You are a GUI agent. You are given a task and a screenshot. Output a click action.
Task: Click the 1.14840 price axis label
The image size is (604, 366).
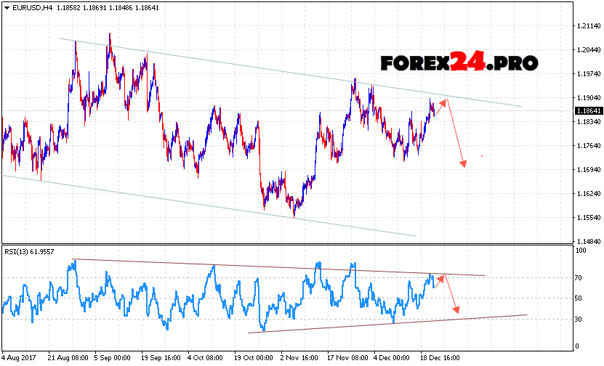pyautogui.click(x=586, y=241)
